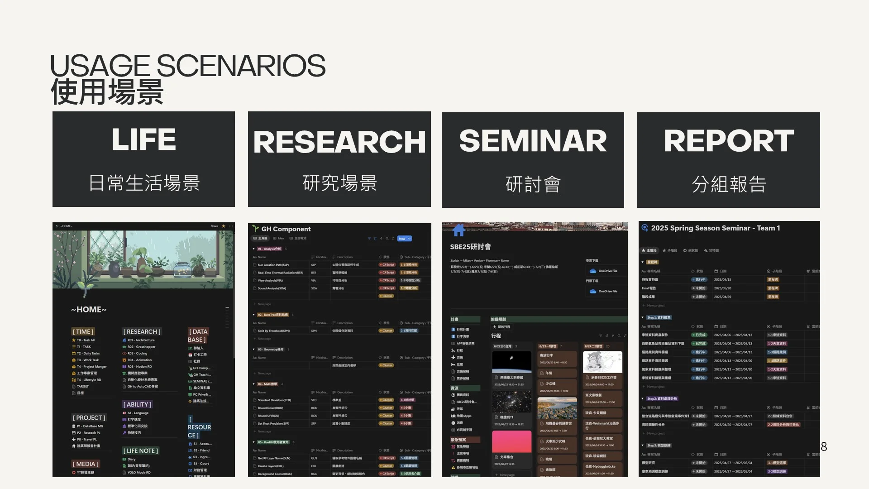Click the filter icon in GH Component toolbar
The image size is (869, 489).
click(369, 238)
